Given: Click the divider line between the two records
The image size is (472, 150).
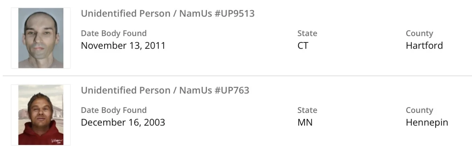Looking at the screenshot, I should point(236,76).
